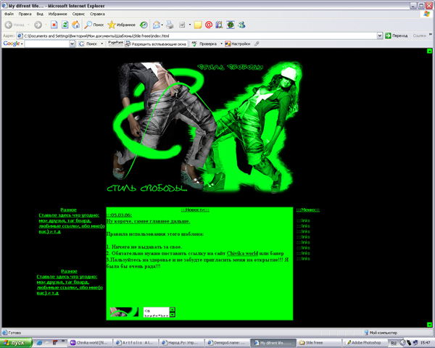Open the Forward button history dropdown arrow
The image size is (435, 348).
46,25
